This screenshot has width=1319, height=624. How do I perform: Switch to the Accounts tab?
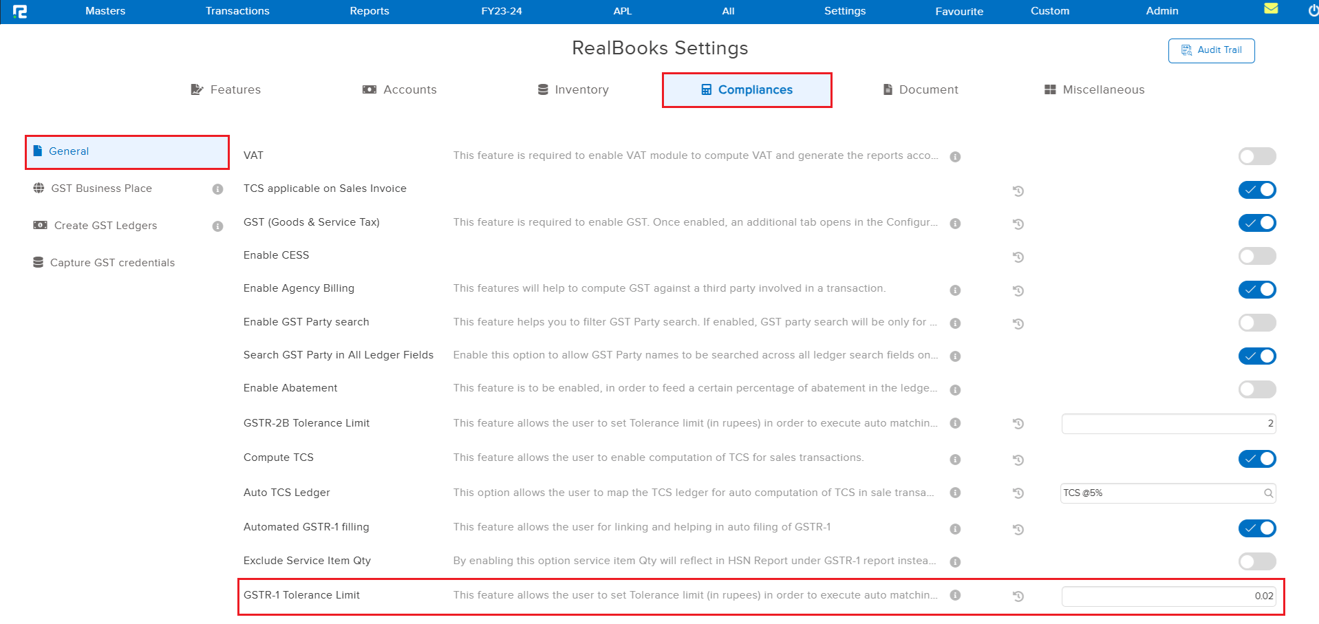pyautogui.click(x=400, y=89)
